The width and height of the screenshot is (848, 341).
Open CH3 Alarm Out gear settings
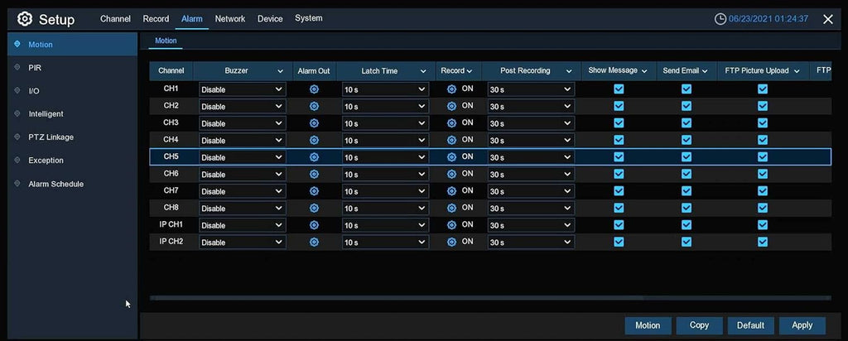(x=314, y=123)
